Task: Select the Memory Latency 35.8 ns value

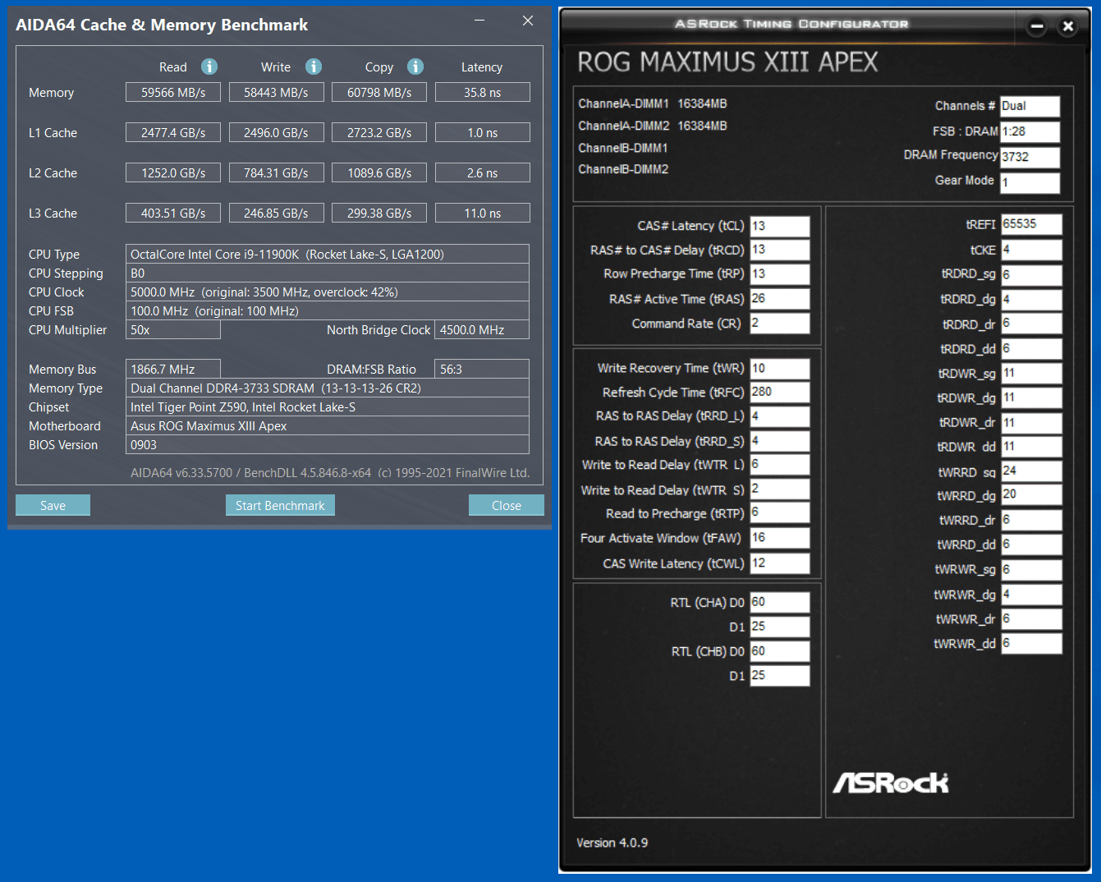Action: [x=482, y=92]
